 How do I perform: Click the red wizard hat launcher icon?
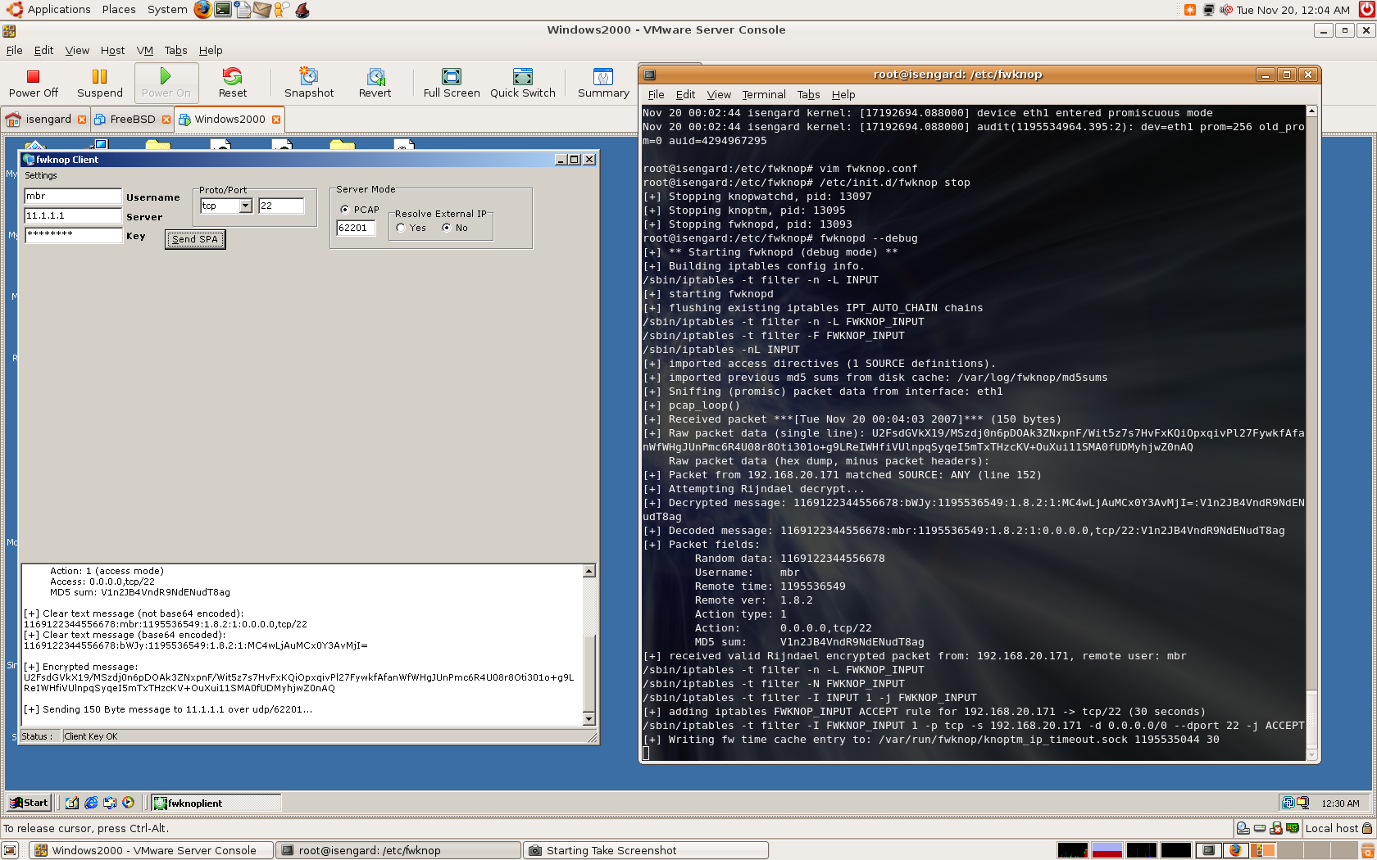click(302, 10)
